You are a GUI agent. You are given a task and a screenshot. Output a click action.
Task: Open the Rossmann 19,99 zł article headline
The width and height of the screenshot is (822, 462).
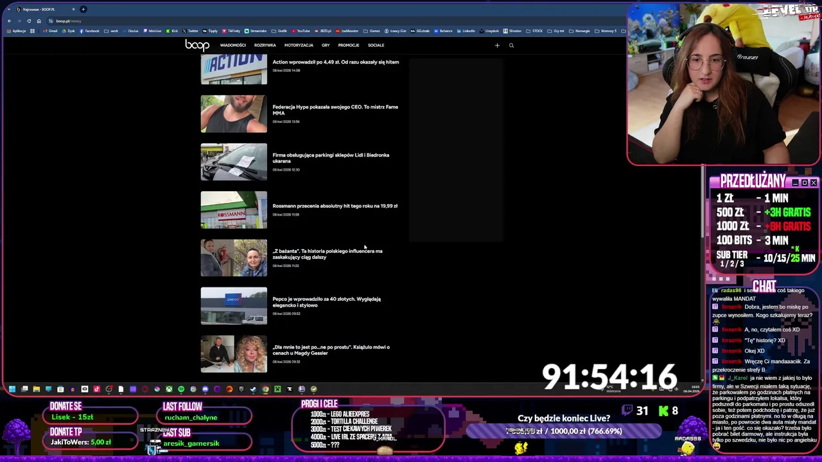pos(335,206)
